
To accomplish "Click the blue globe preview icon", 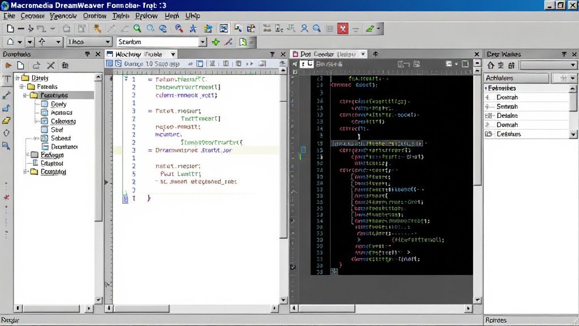I will [x=163, y=28].
